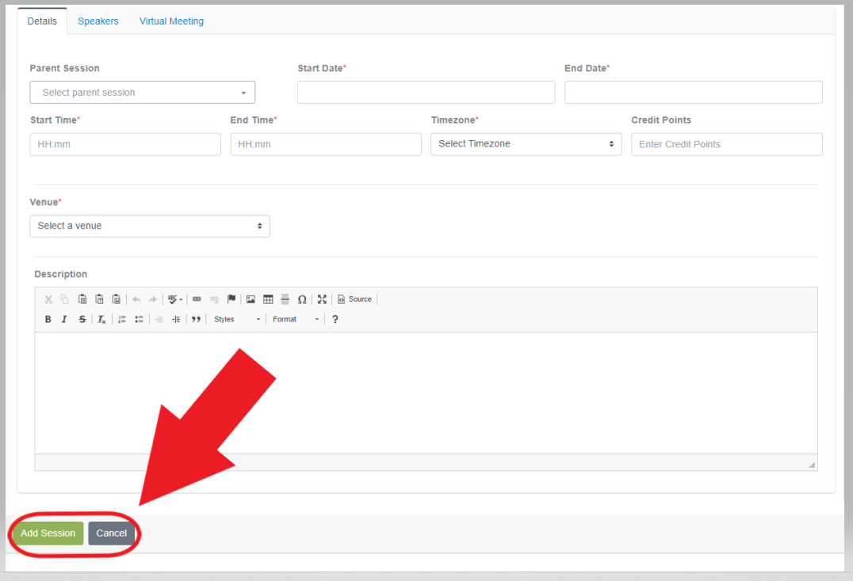Screen dimensions: 853x581
Task: Open the Styles dropdown in editor
Action: point(236,320)
